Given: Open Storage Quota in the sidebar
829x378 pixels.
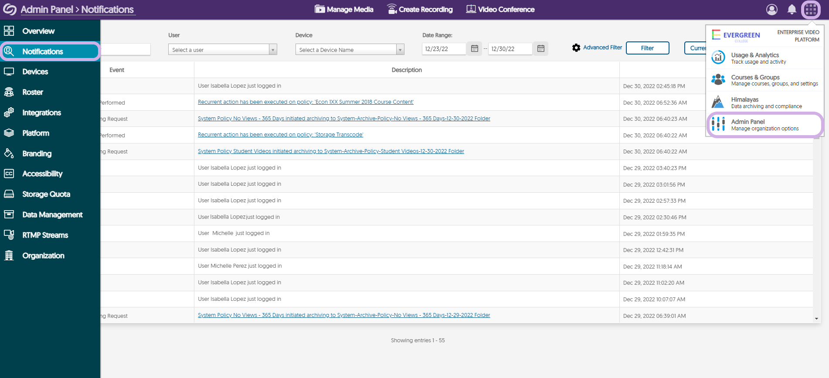Looking at the screenshot, I should tap(46, 194).
